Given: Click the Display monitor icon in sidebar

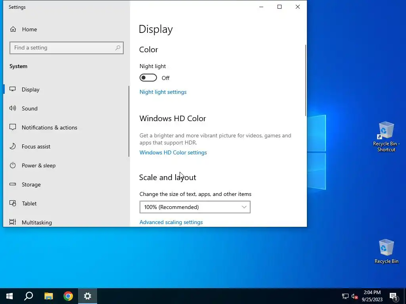Looking at the screenshot, I should pos(13,89).
